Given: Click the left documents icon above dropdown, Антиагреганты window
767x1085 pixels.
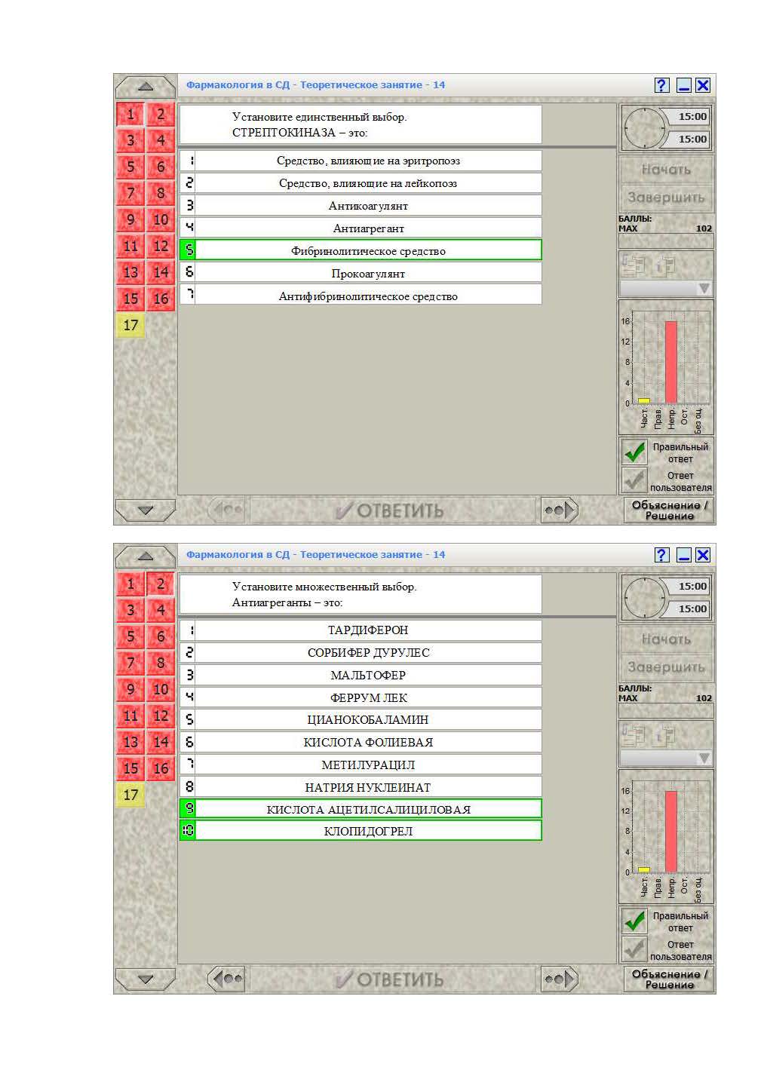Looking at the screenshot, I should pos(634,734).
